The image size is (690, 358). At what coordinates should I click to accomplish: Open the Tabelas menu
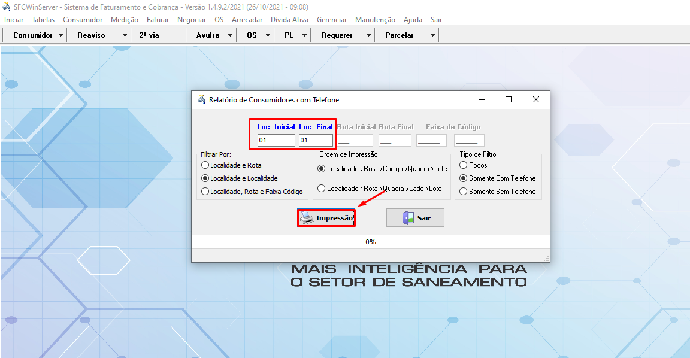pyautogui.click(x=43, y=20)
